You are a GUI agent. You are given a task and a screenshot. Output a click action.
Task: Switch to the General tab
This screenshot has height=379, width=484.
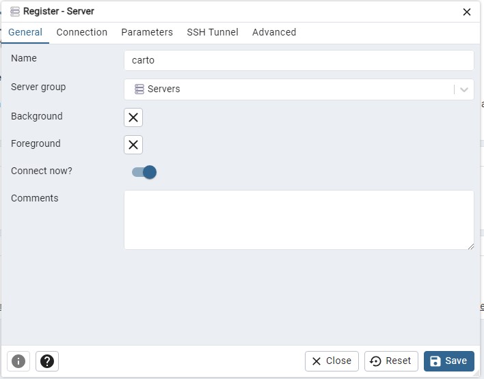point(25,32)
